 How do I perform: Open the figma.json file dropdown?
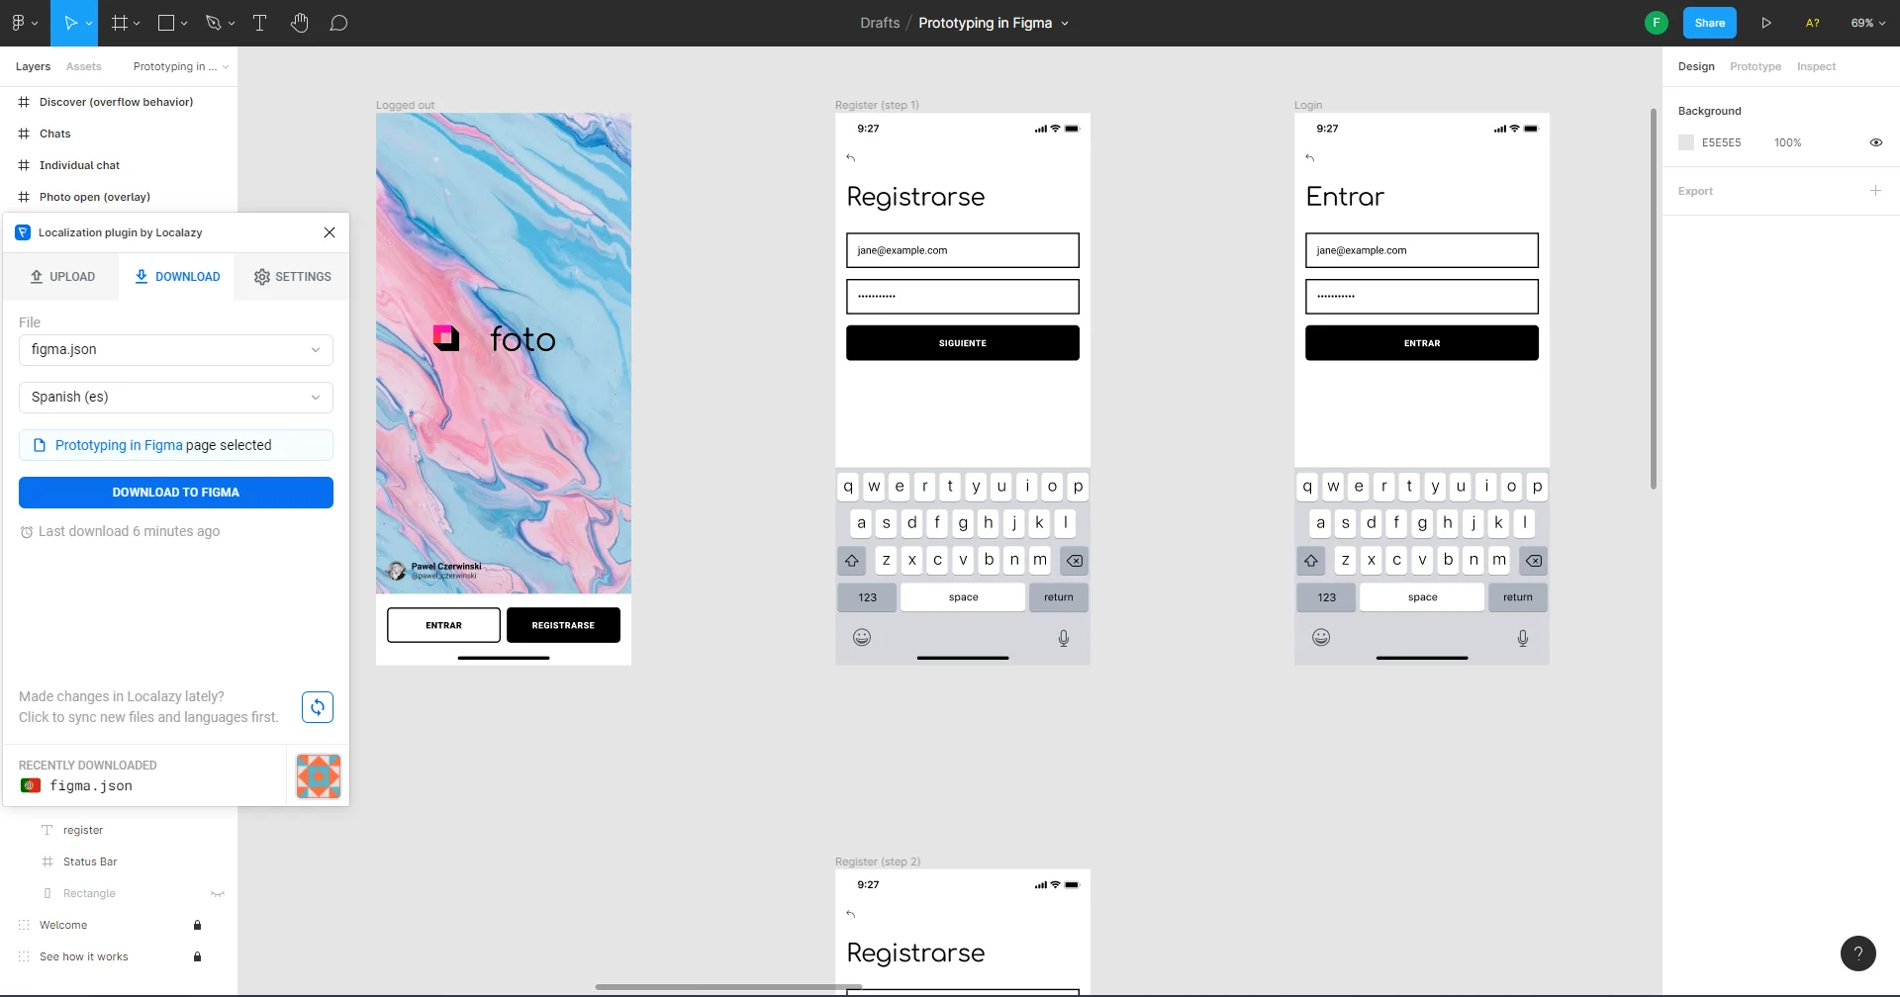[176, 350]
